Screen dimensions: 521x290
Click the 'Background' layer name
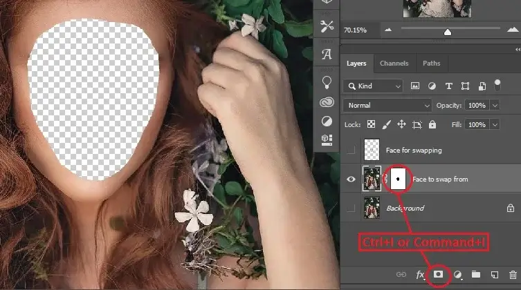[405, 208]
